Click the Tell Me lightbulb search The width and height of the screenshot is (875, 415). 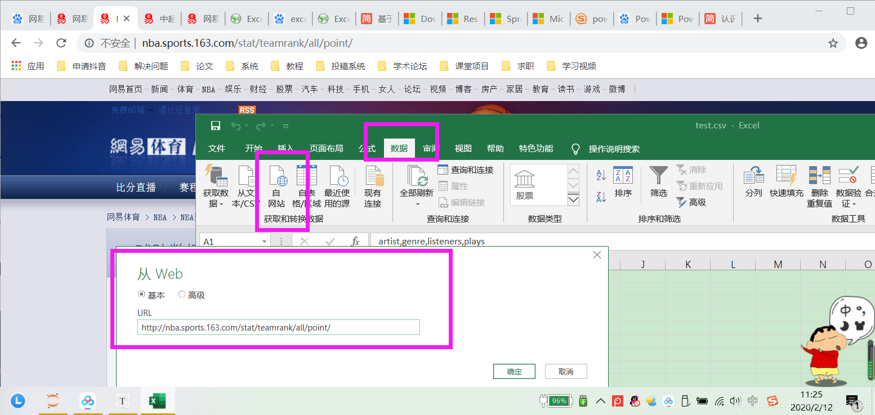click(575, 149)
